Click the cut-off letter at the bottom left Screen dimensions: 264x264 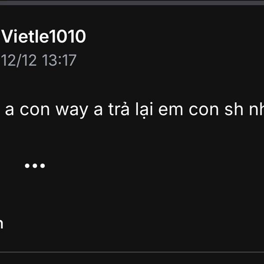pyautogui.click(x=1, y=224)
